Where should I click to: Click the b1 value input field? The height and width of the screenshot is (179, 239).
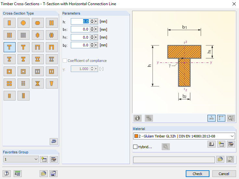coord(80,29)
